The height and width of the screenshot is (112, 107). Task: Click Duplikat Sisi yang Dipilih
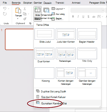coord(67,91)
